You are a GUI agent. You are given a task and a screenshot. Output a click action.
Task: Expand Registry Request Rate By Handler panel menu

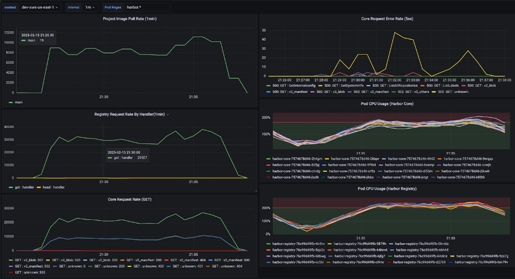168,115
